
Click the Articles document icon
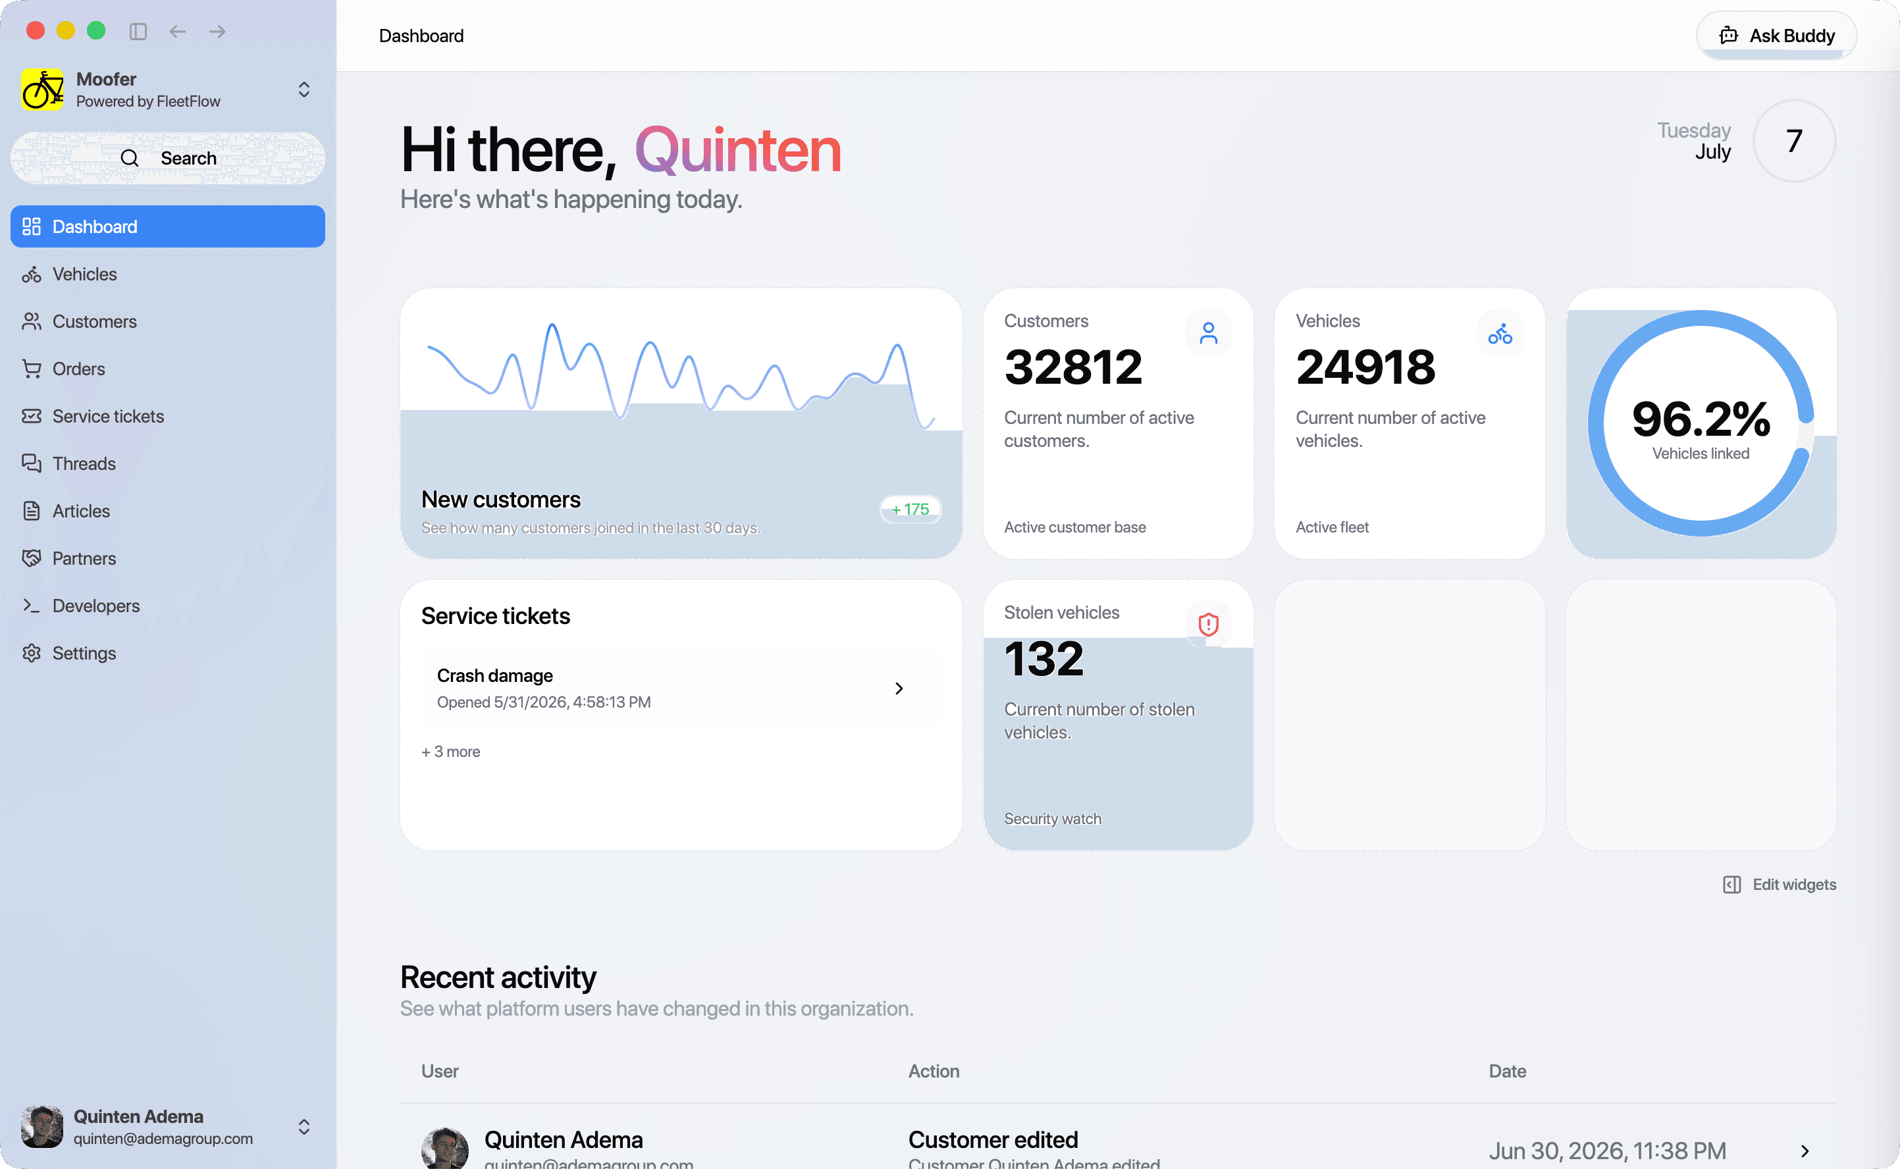click(32, 511)
